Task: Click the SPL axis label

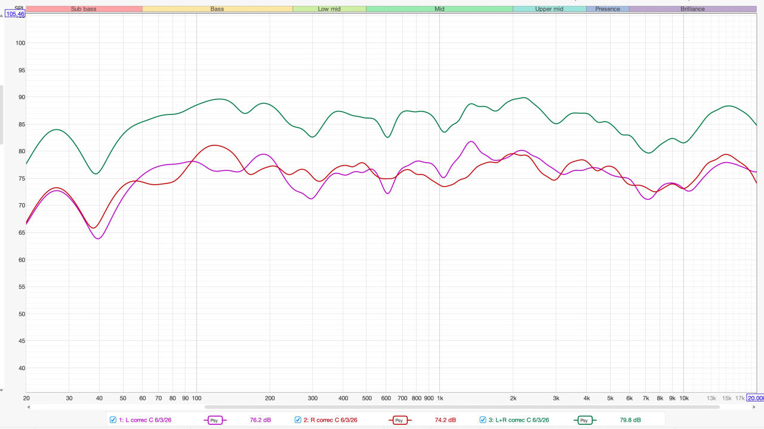Action: coord(19,8)
